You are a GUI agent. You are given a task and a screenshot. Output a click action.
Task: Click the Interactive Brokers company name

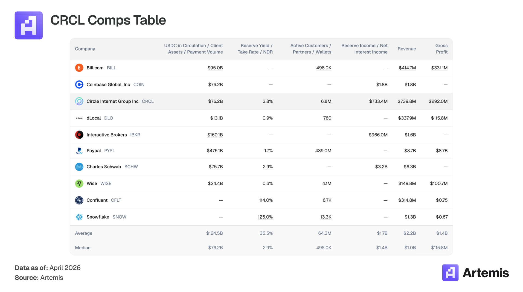[x=107, y=135]
